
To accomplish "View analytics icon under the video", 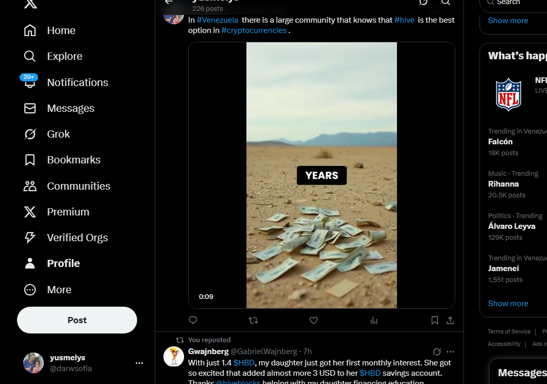I will [374, 320].
